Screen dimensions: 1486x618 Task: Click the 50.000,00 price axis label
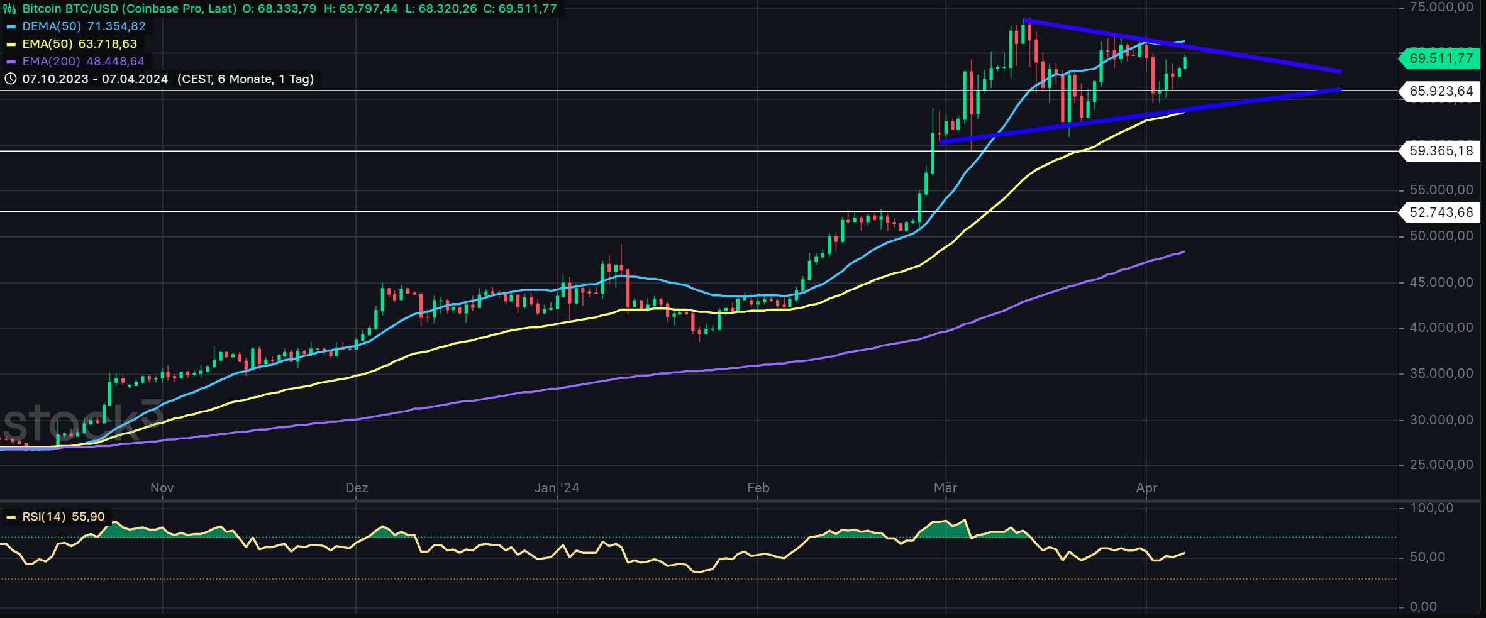[1441, 236]
